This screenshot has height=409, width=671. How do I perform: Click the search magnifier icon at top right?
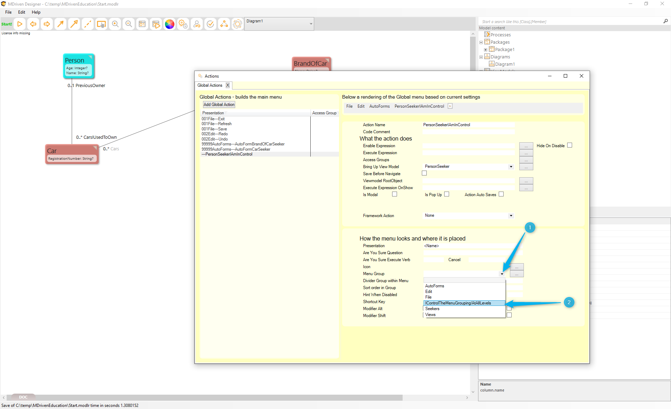(665, 21)
